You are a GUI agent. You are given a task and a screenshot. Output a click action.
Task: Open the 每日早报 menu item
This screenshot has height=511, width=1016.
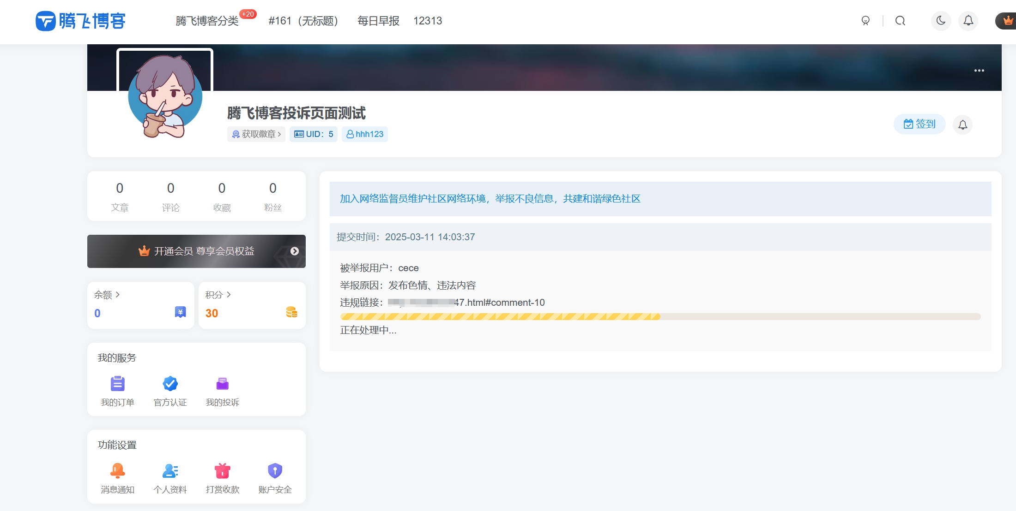click(x=378, y=21)
